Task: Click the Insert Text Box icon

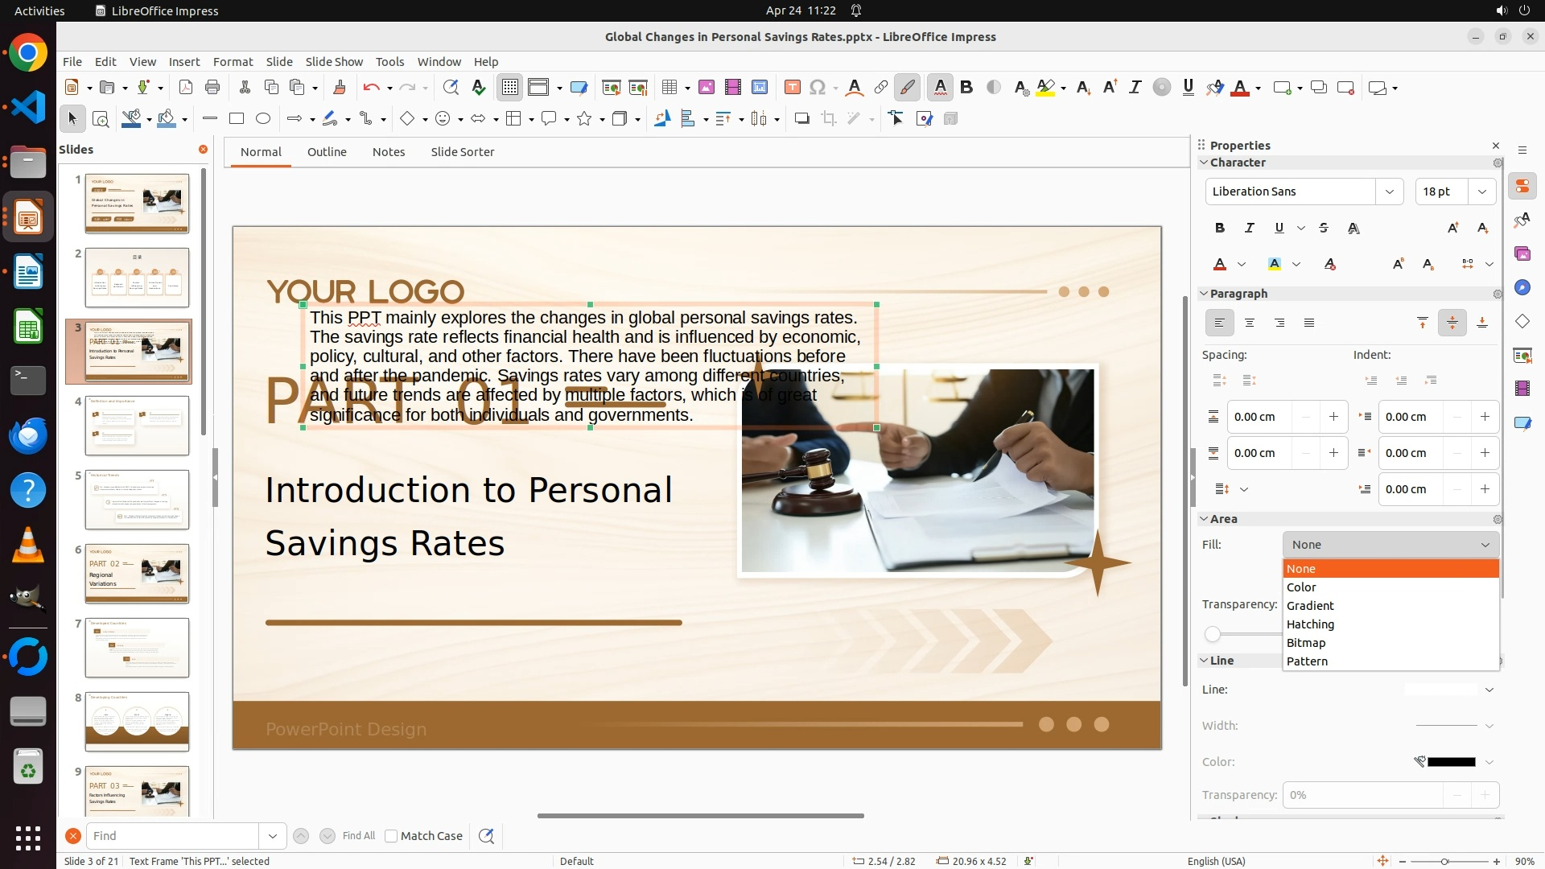Action: coord(793,88)
